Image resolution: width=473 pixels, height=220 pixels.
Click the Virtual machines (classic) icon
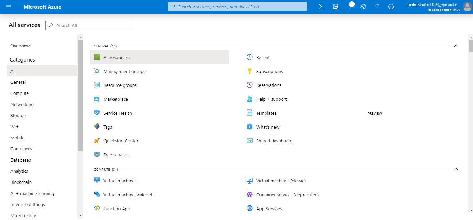(x=250, y=181)
